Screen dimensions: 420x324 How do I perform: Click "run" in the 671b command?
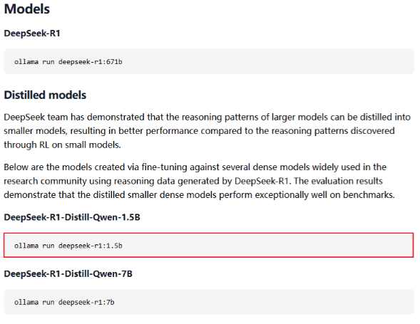click(x=48, y=62)
